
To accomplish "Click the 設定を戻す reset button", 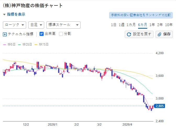I will click(x=139, y=34).
